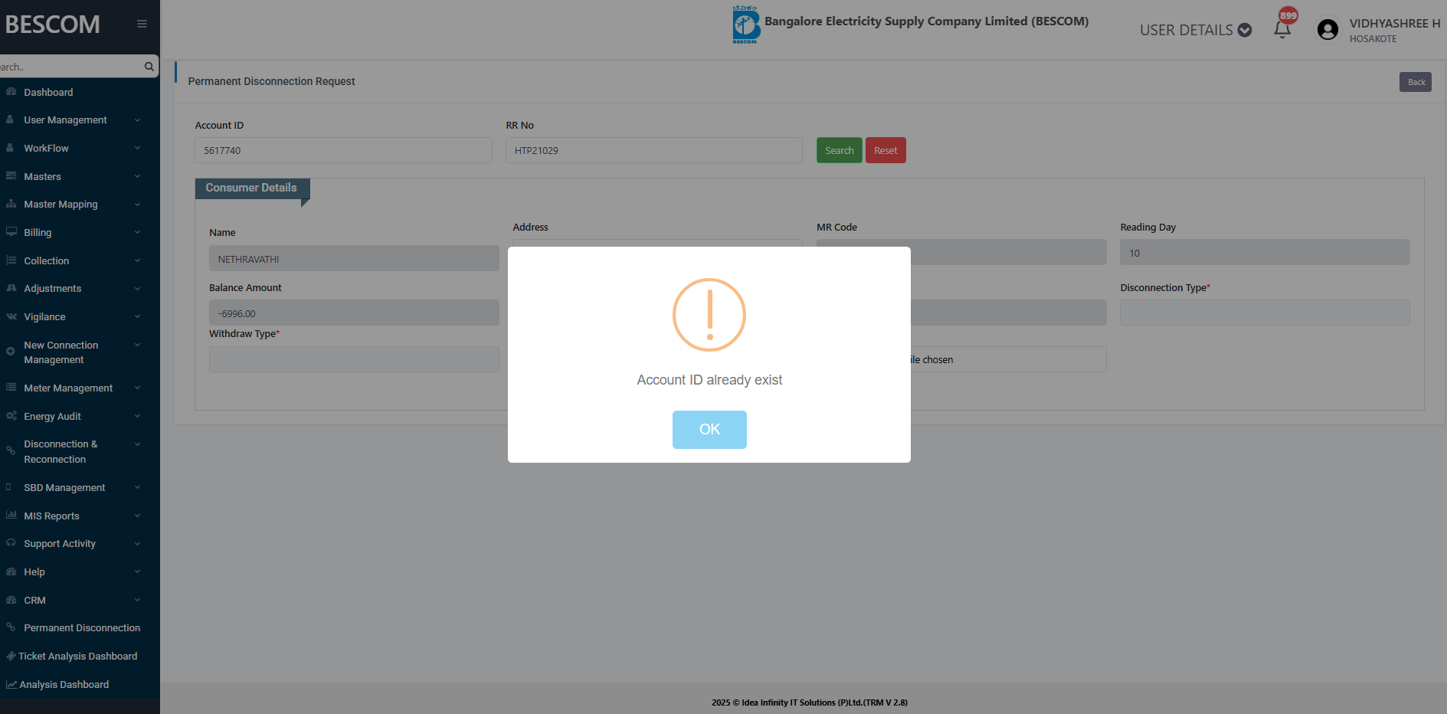Click the SBD Management sidebar icon
1447x714 pixels.
8,487
